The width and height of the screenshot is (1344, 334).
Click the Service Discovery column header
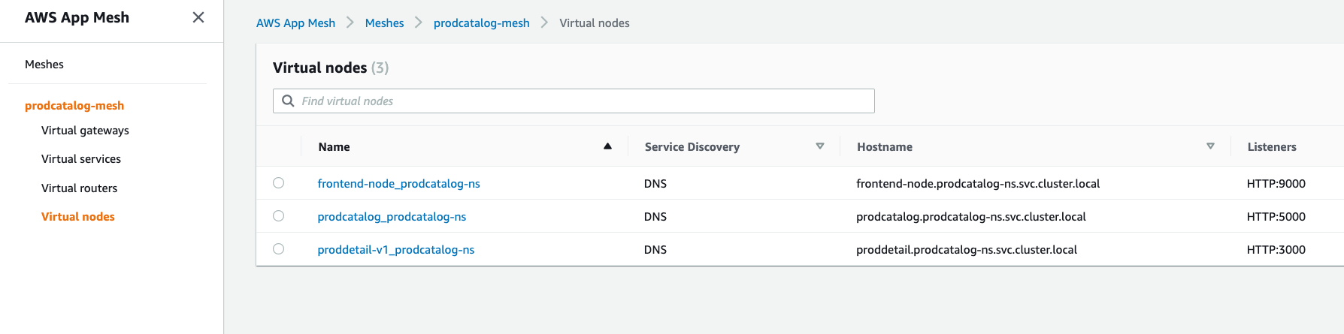692,147
